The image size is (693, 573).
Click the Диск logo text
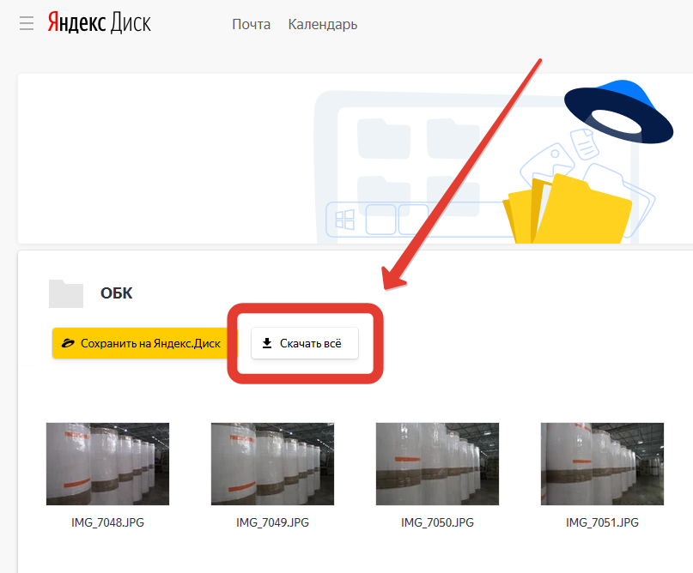tap(130, 23)
